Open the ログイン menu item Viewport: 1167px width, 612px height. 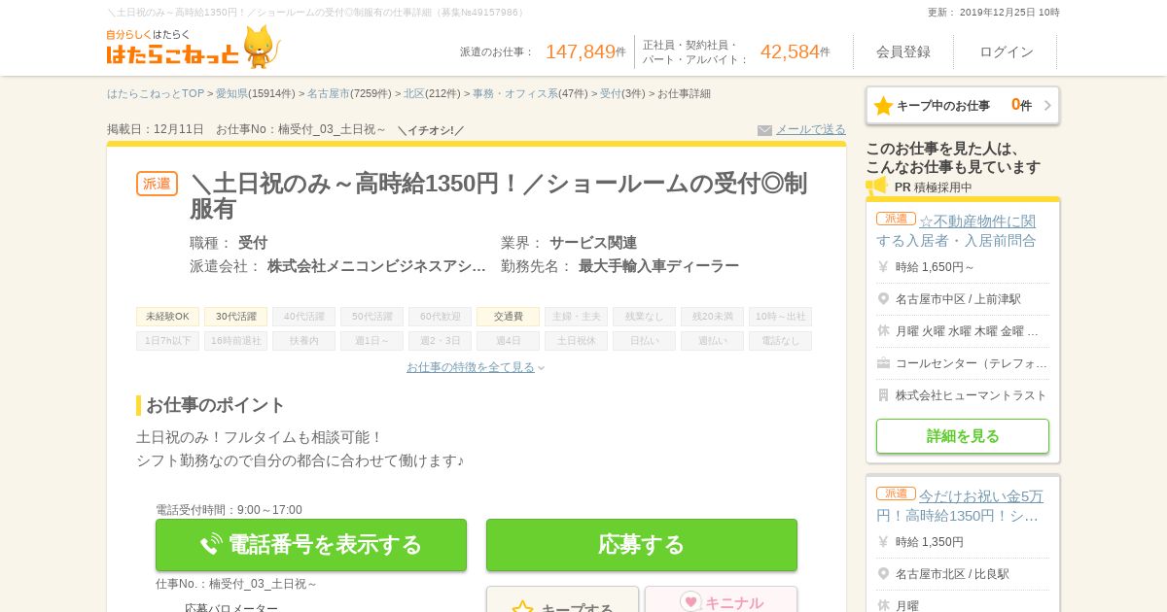1007,51
